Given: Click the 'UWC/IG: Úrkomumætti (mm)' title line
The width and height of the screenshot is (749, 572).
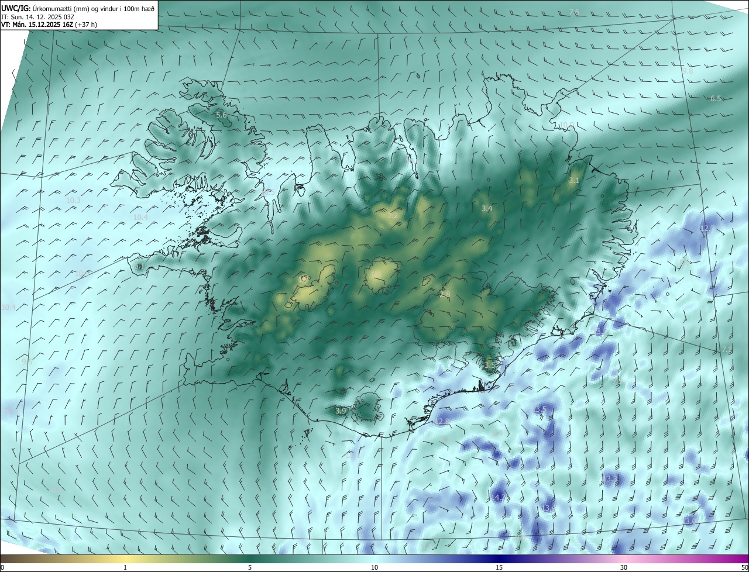Looking at the screenshot, I should coord(78,8).
